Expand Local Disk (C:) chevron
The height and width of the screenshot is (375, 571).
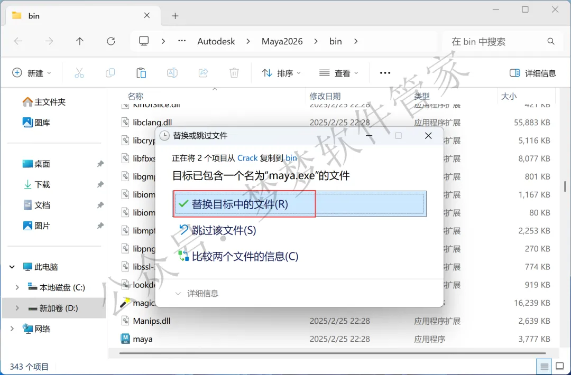coord(17,287)
